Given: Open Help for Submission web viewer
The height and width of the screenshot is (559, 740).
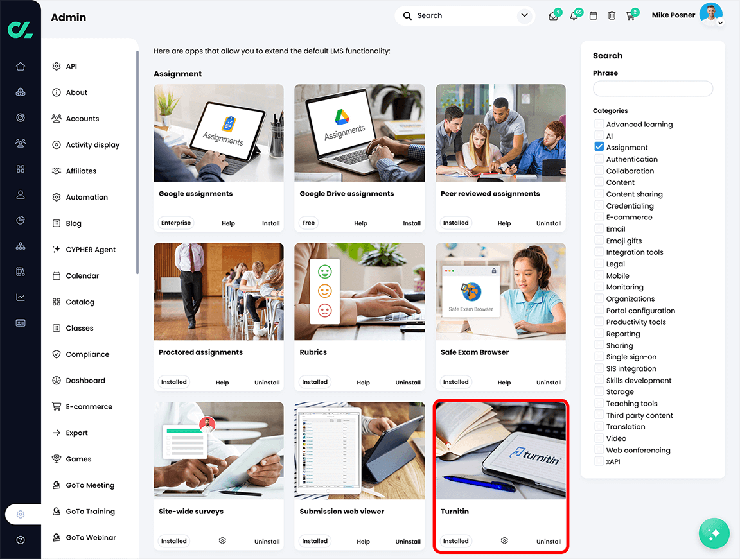Looking at the screenshot, I should pyautogui.click(x=363, y=542).
